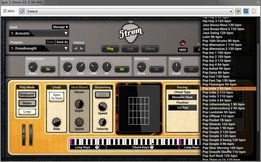Viewport: 261px width, 162px height.
Task: Click the Vibrato Speed knob
Action: [x=79, y=122]
